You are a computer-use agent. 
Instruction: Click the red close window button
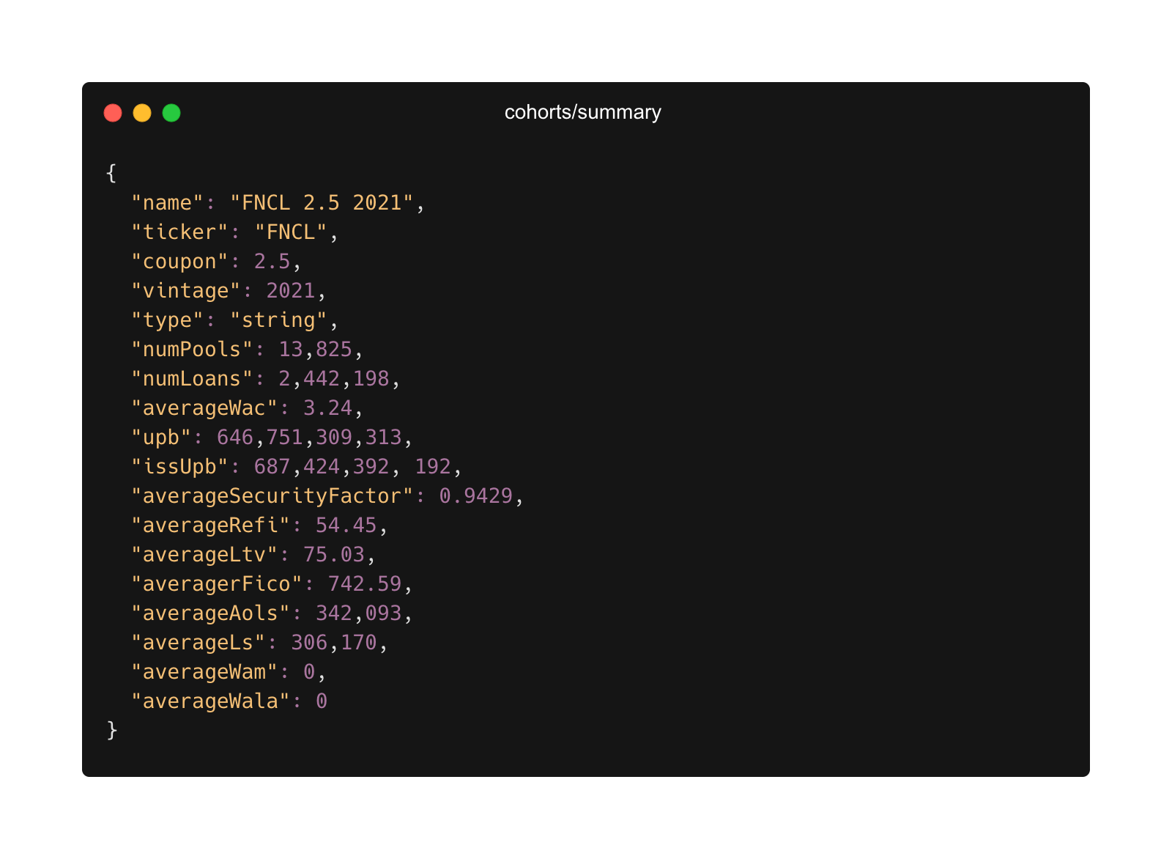click(113, 113)
